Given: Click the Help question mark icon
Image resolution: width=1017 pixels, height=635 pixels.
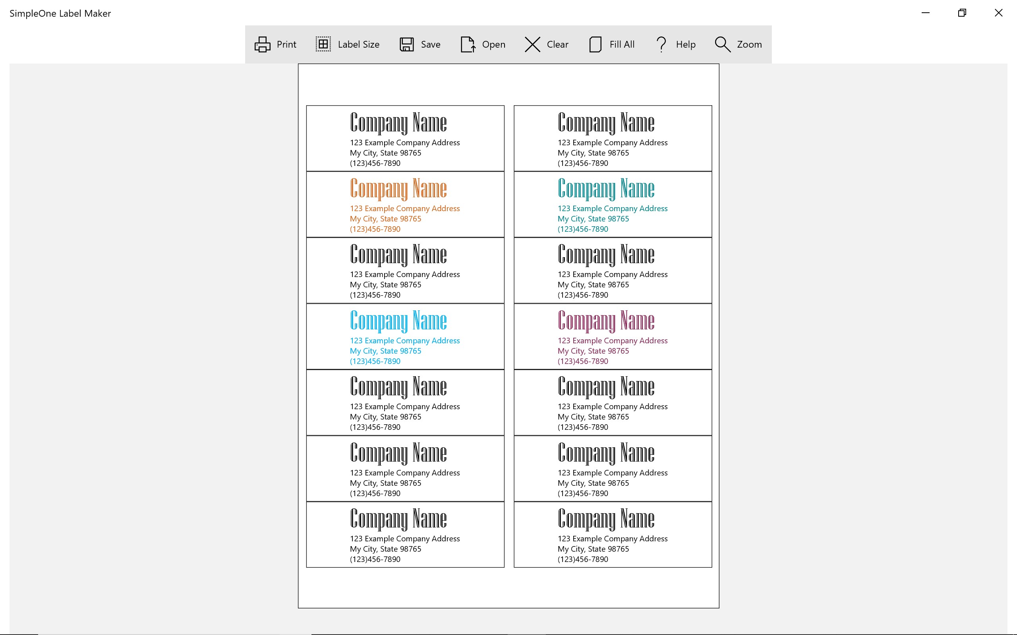Looking at the screenshot, I should tap(661, 44).
